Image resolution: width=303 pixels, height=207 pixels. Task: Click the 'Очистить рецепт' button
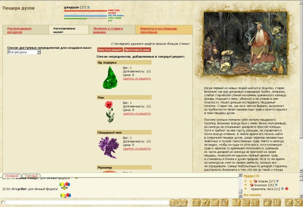coord(110,50)
